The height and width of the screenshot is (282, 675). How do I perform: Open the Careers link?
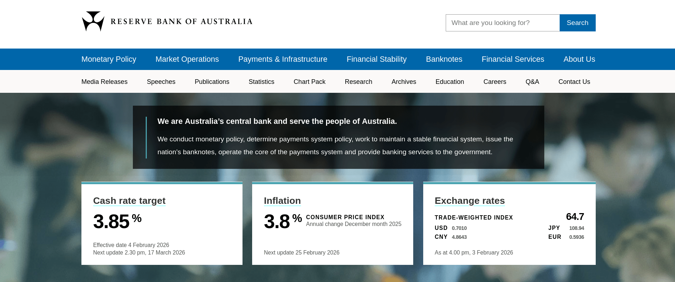[495, 82]
